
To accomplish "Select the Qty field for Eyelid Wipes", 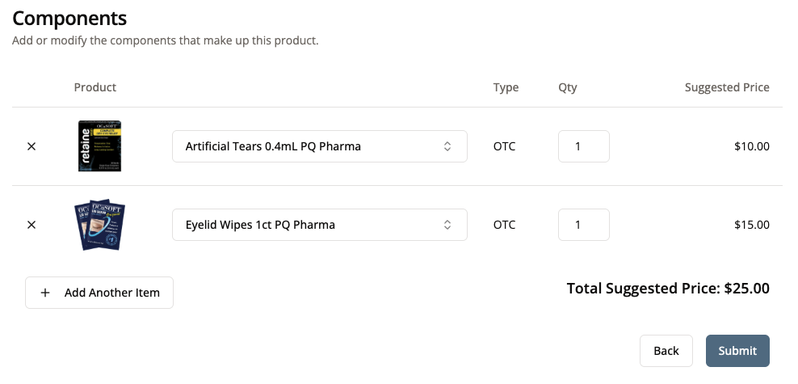I will (583, 225).
